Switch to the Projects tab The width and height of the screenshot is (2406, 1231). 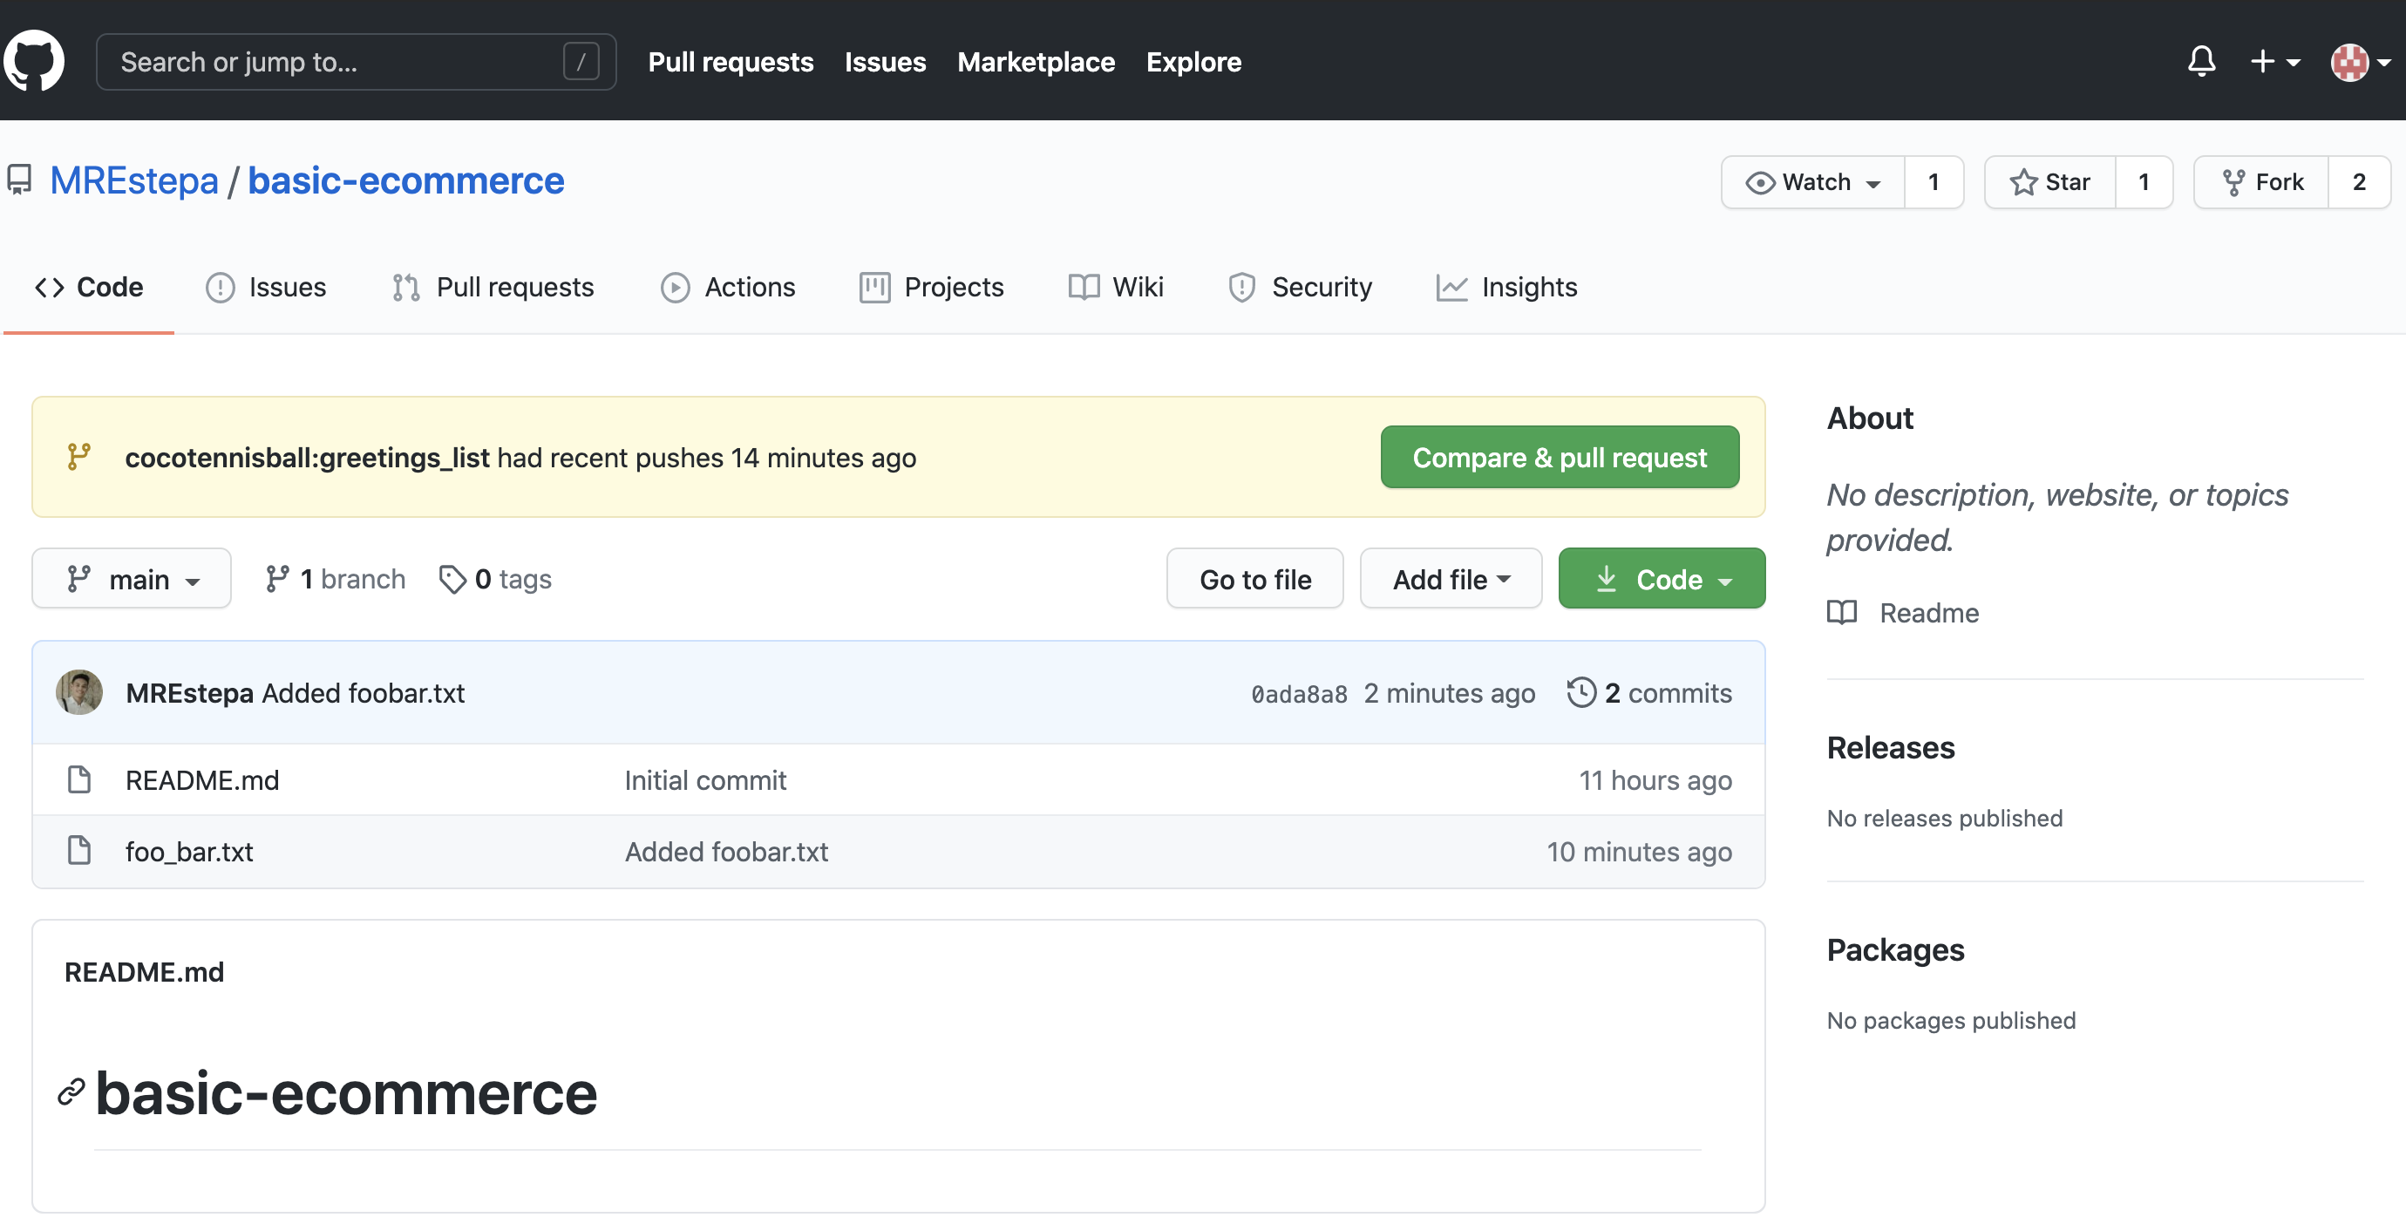click(x=931, y=287)
